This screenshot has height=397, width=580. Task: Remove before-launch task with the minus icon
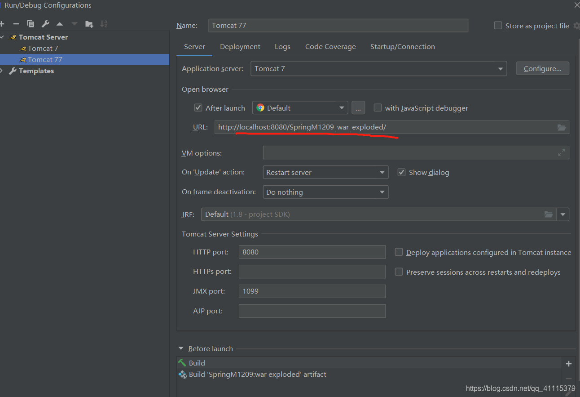pos(569,379)
